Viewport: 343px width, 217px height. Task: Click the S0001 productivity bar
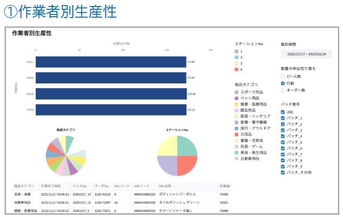tap(111, 62)
